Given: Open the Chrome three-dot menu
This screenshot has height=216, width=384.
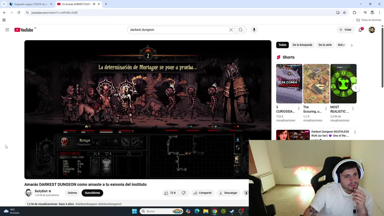Looking at the screenshot, I should click(x=379, y=13).
